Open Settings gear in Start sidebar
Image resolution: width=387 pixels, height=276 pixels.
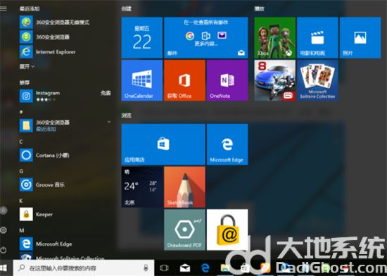click(x=4, y=230)
